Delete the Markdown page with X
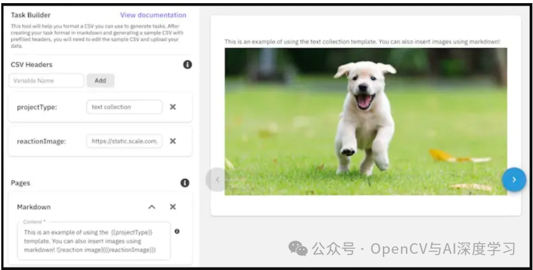Viewport: 533px width, 270px height. click(173, 206)
